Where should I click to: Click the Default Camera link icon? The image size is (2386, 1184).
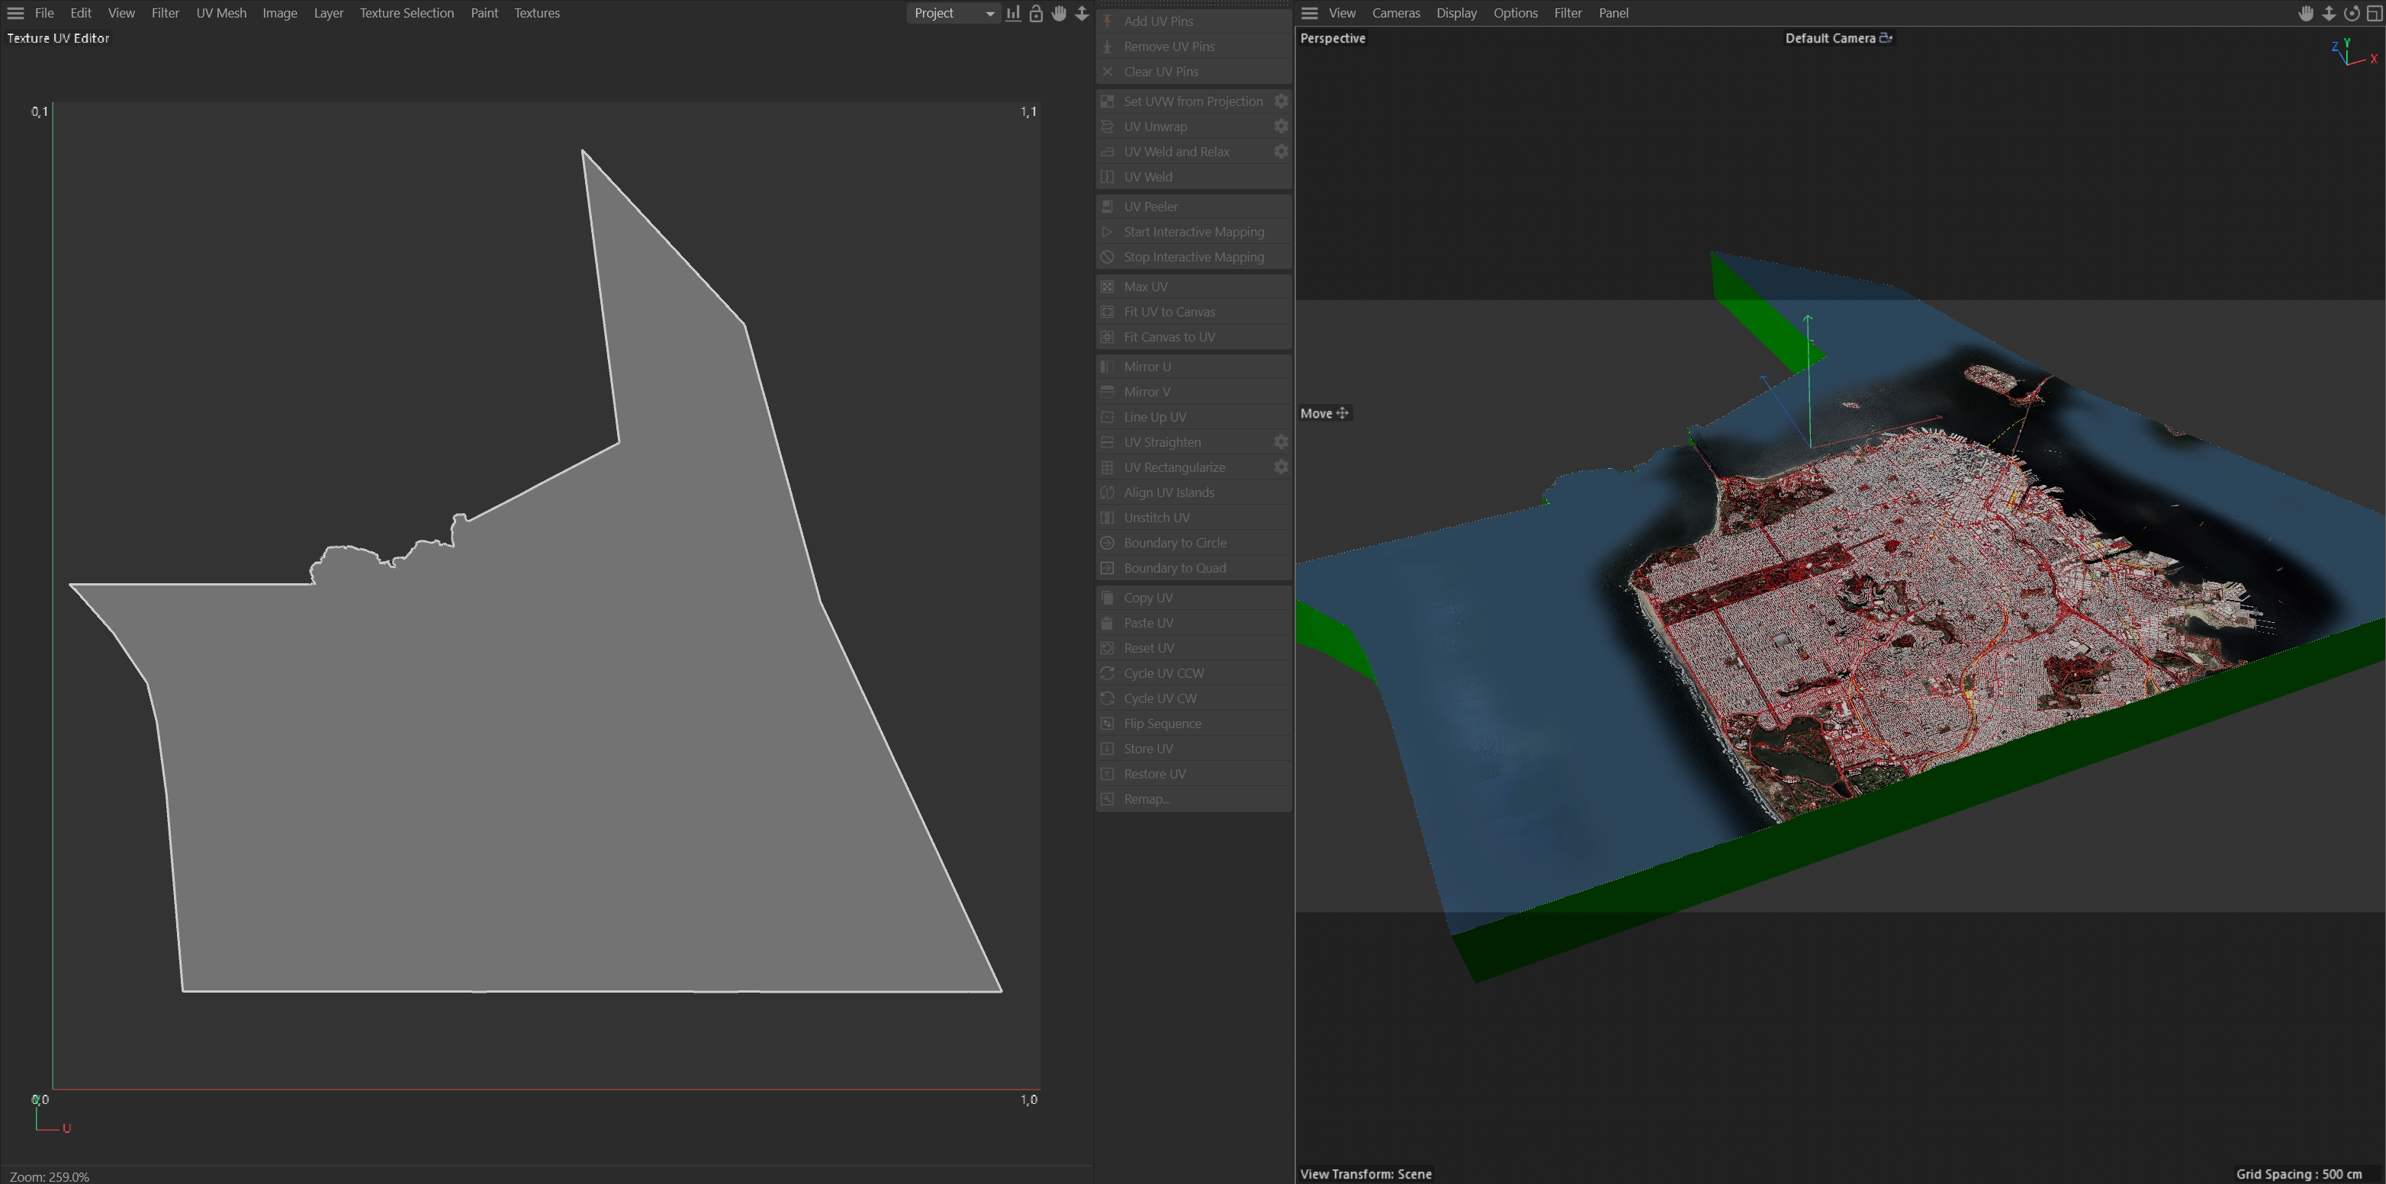pos(1886,38)
